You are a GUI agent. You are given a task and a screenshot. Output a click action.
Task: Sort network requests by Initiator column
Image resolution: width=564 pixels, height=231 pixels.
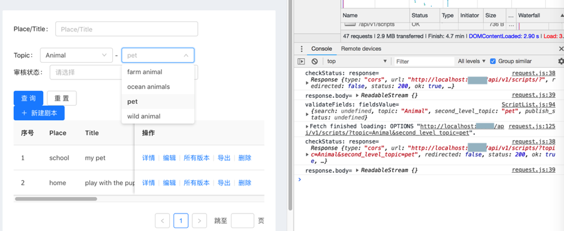(x=470, y=16)
